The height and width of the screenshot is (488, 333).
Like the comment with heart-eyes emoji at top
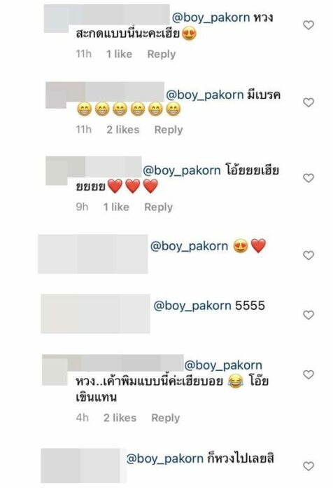[x=308, y=25]
